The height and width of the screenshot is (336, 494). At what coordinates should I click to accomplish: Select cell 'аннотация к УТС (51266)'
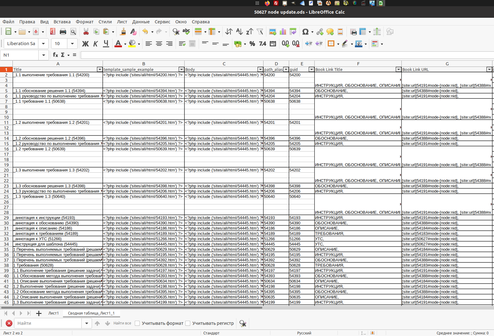[x=58, y=239]
